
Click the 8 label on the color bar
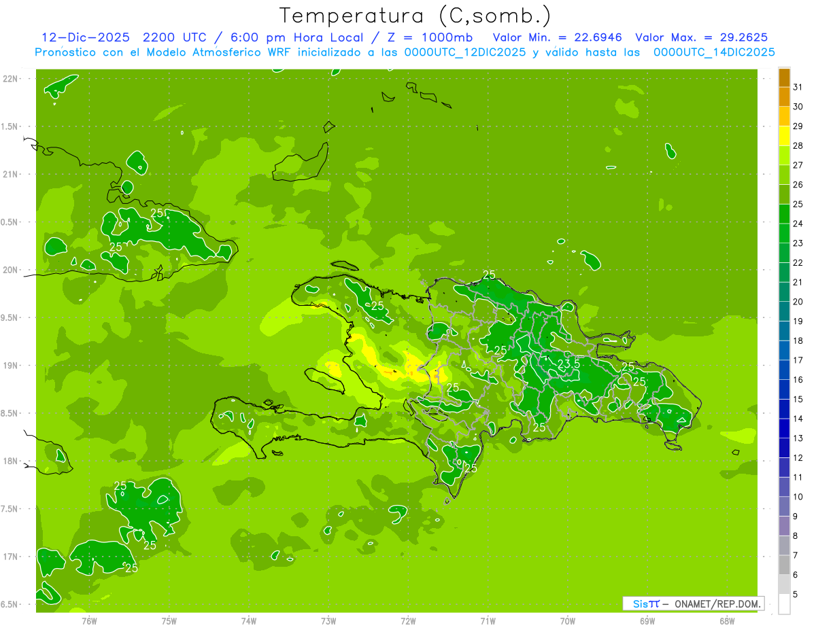(x=796, y=536)
